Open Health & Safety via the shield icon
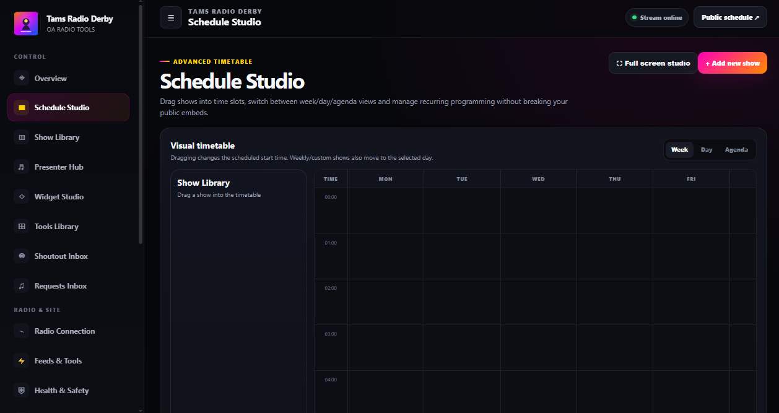Viewport: 779px width, 413px height. click(x=22, y=391)
